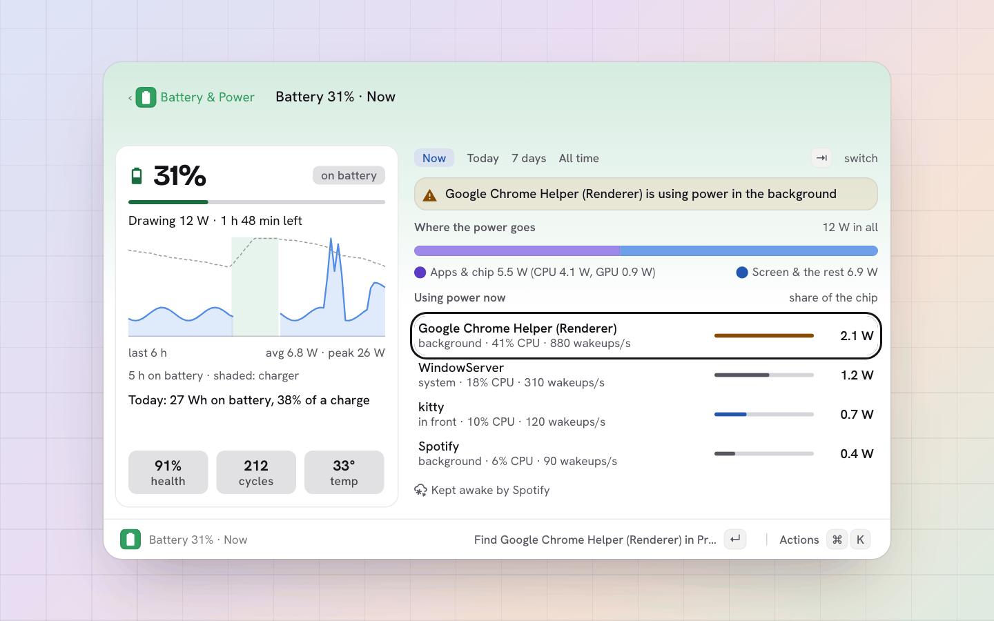
Task: Click the last 6 h power history chart
Action: (257, 286)
